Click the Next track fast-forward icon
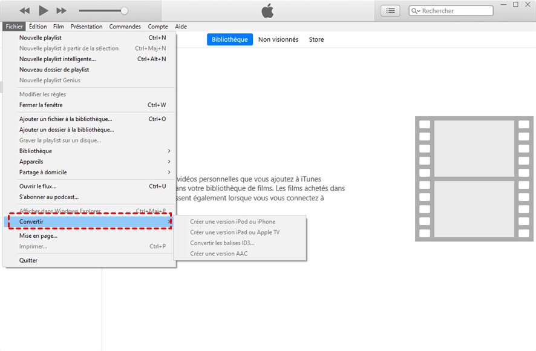This screenshot has height=351, width=536. (x=61, y=11)
